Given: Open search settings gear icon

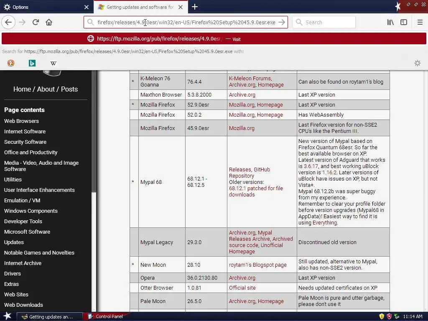Looking at the screenshot, I should point(418,63).
